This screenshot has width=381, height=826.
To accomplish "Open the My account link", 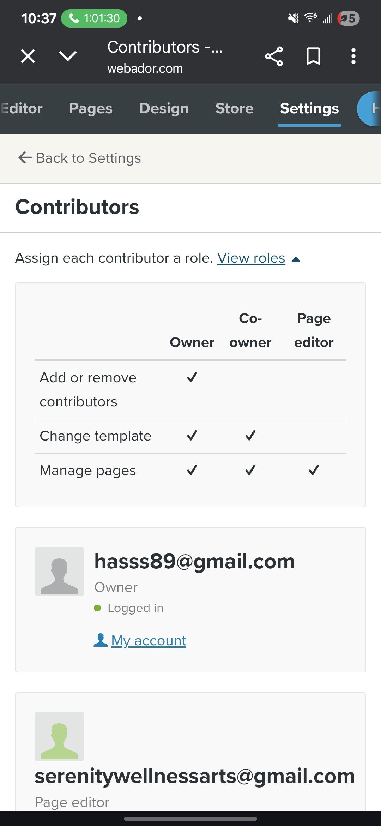I will [x=149, y=640].
